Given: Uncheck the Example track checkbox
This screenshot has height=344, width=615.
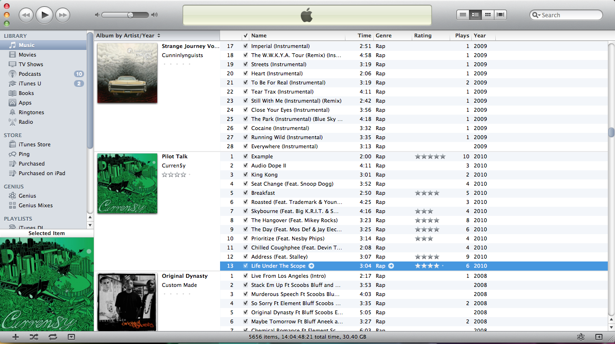Looking at the screenshot, I should pos(246,156).
